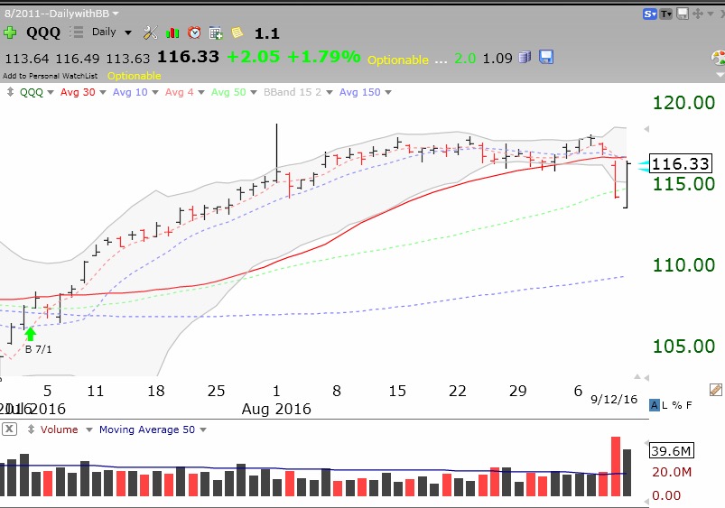Open the Volume indicator dropdown
Screen dimensions: 725x508
click(x=89, y=429)
